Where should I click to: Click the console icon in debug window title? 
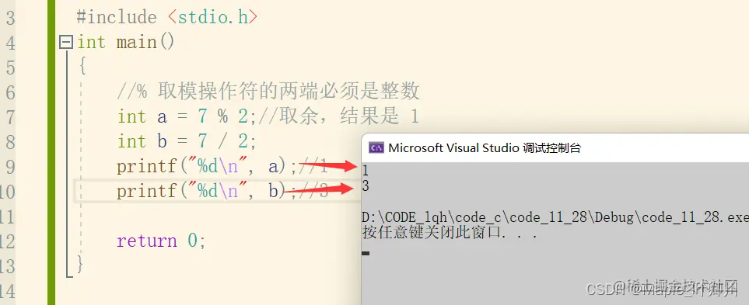376,147
